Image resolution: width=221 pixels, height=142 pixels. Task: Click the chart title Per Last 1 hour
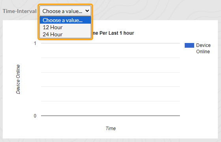[117, 33]
